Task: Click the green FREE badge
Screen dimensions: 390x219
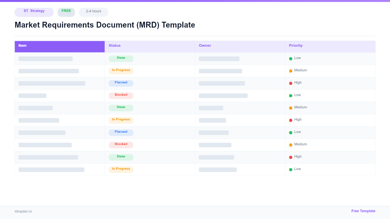Action: pos(66,12)
